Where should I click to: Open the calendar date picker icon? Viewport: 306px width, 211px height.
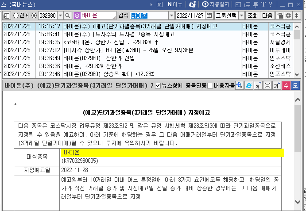point(209,15)
